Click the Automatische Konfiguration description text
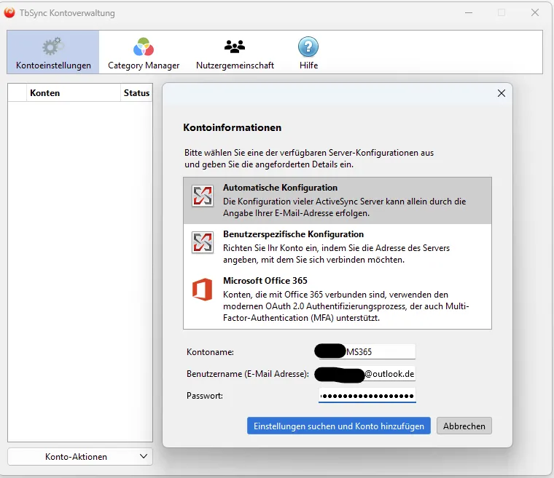The width and height of the screenshot is (554, 478). 345,207
